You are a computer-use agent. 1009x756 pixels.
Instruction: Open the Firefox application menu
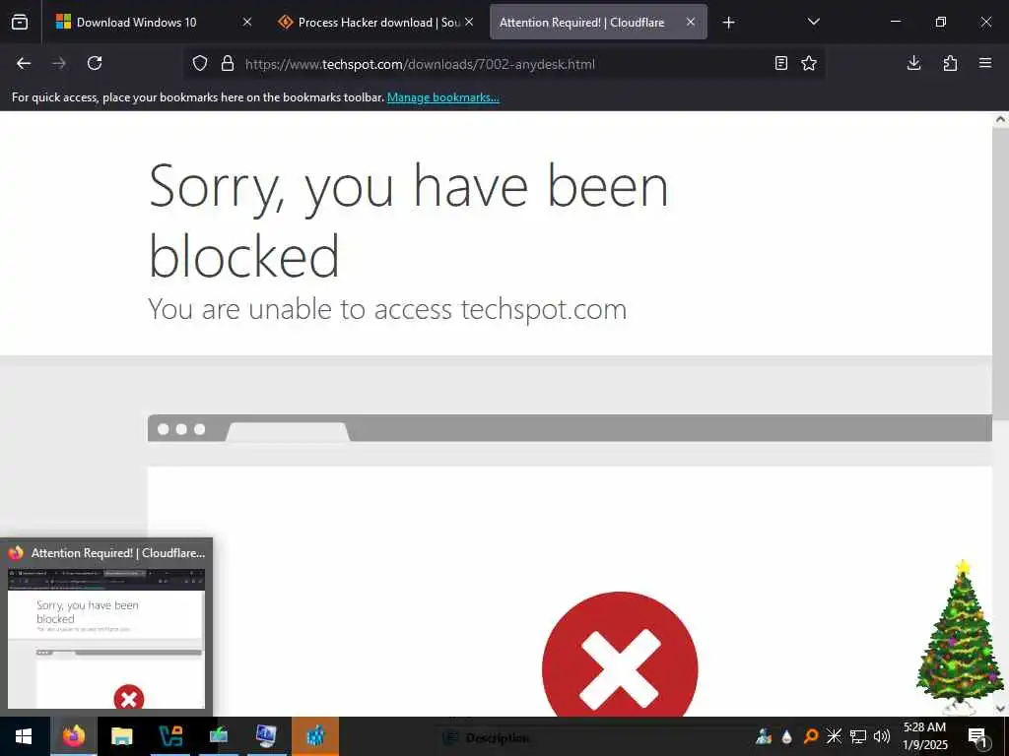(x=985, y=63)
